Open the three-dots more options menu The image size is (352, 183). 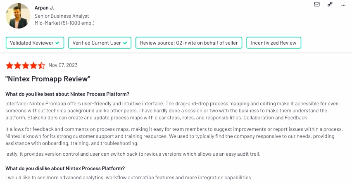[x=343, y=5]
